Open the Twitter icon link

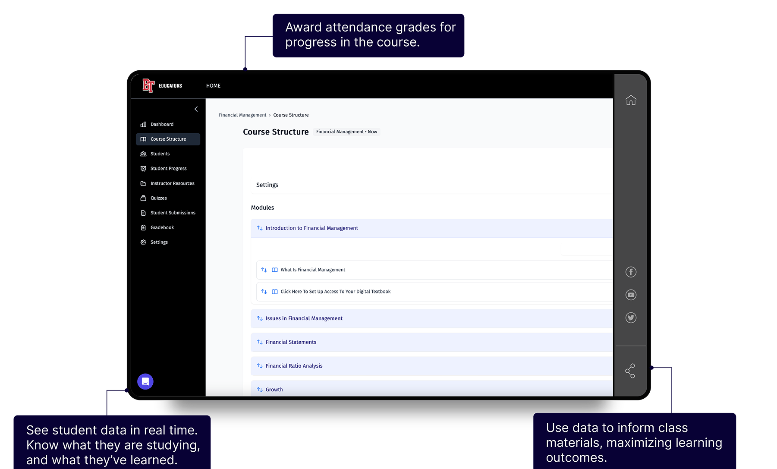(631, 318)
